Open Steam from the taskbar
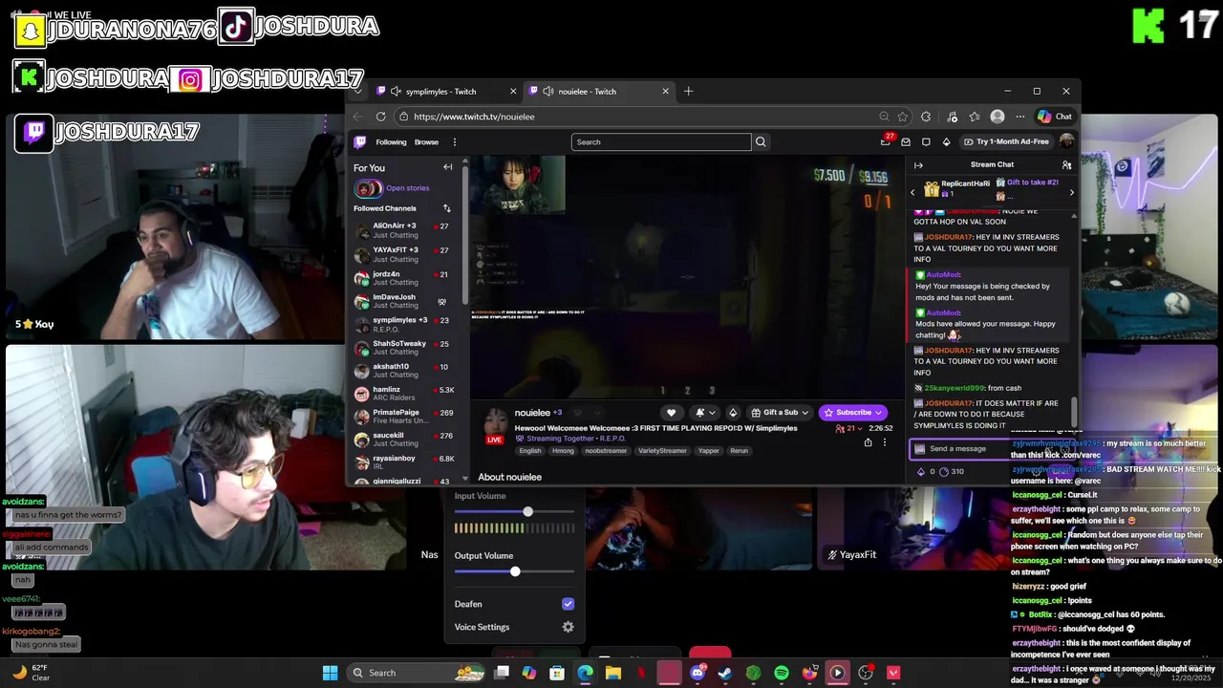The height and width of the screenshot is (688, 1223). [x=725, y=673]
